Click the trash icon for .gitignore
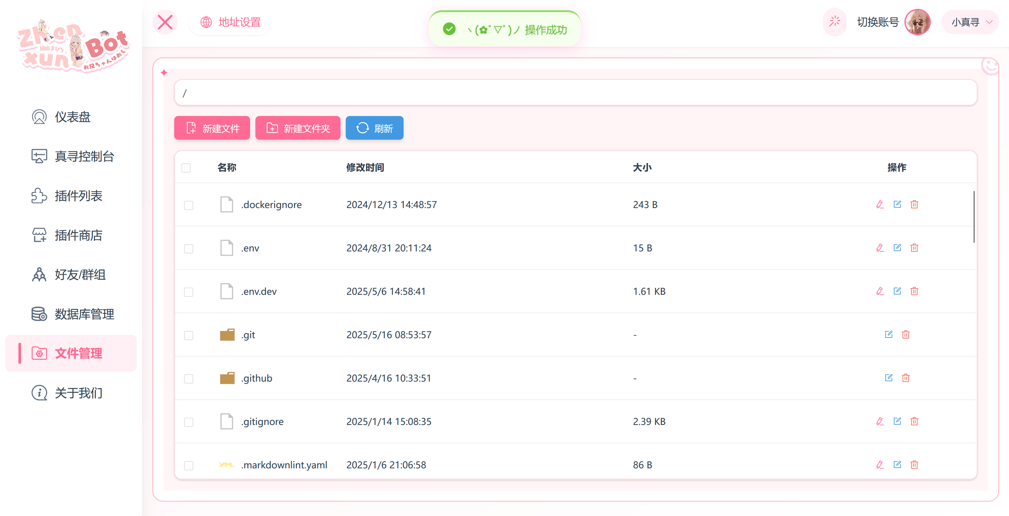Viewport: 1009px width, 516px height. [x=914, y=422]
